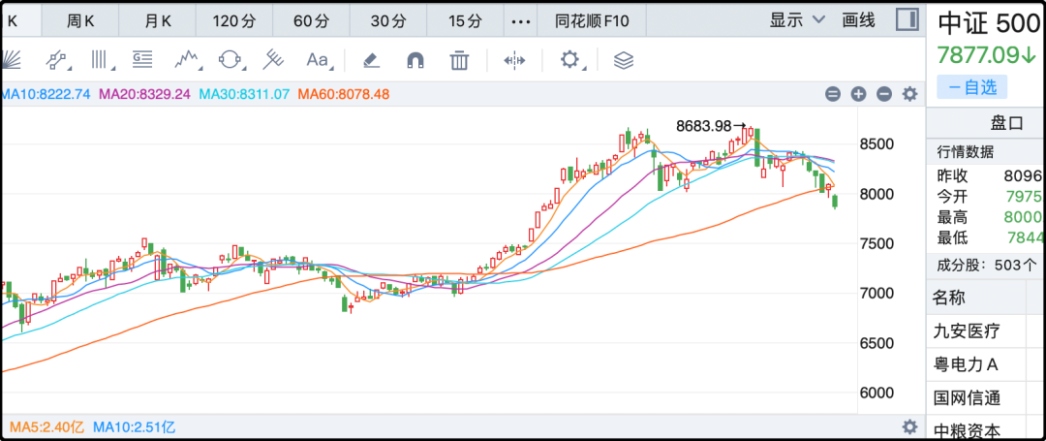The height and width of the screenshot is (441, 1046).
Task: Select the pitchfork line tool
Action: tap(274, 60)
